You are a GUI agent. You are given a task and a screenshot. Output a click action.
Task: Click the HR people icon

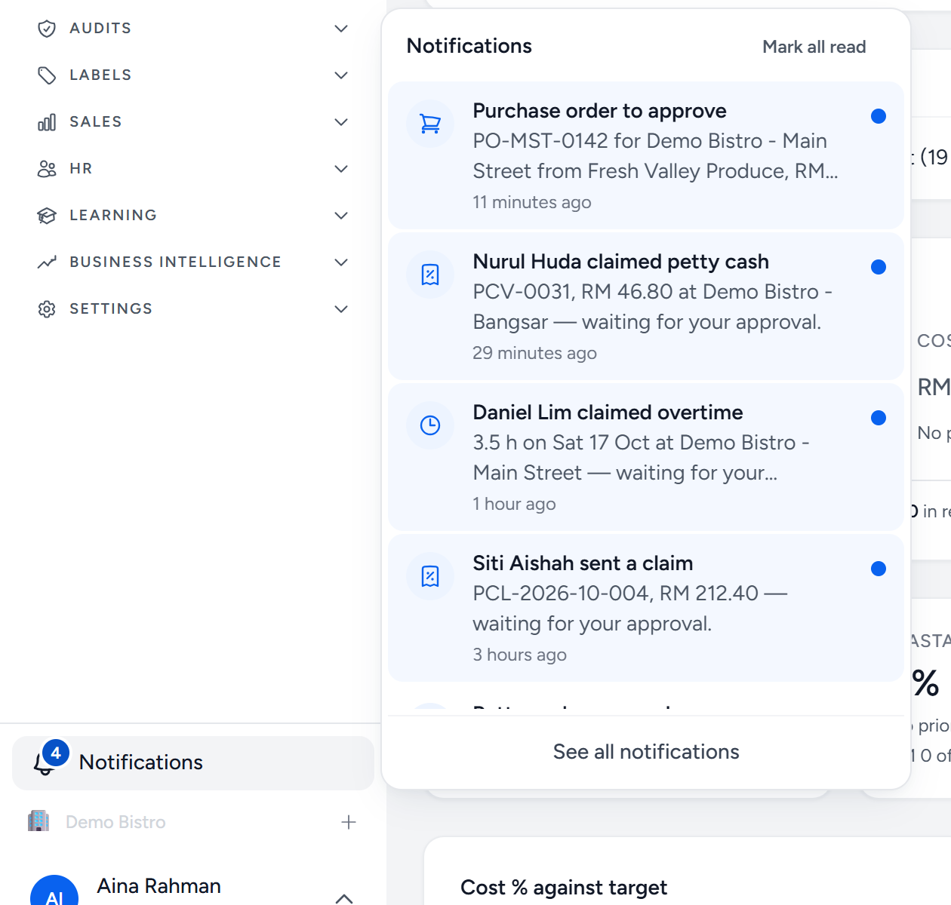(x=47, y=169)
